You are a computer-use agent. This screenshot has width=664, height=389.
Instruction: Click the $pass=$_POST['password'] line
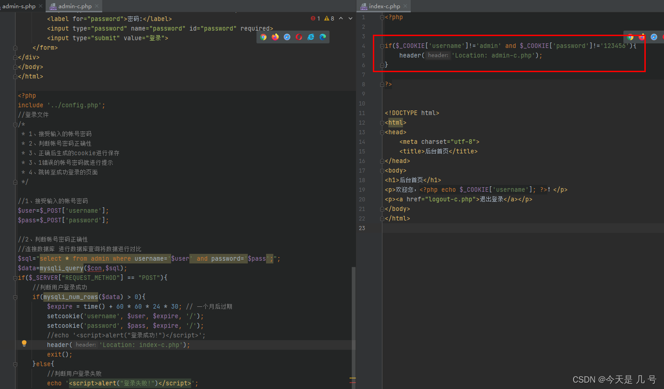click(63, 221)
